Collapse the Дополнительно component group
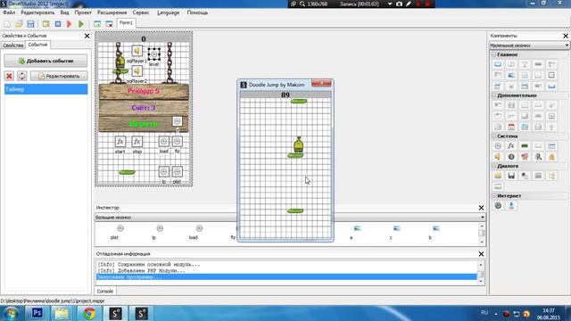The width and height of the screenshot is (571, 321). (x=494, y=95)
